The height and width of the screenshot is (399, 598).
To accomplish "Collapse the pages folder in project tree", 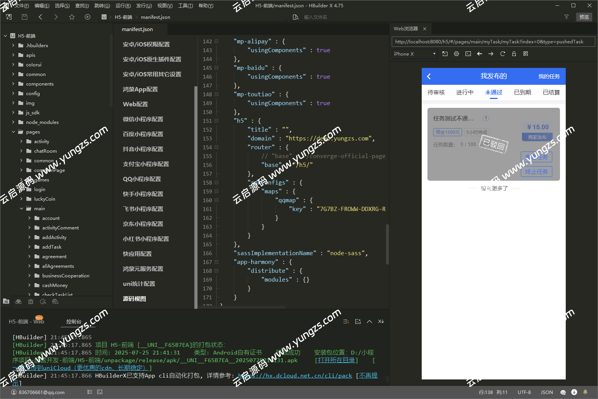I will tap(13, 132).
